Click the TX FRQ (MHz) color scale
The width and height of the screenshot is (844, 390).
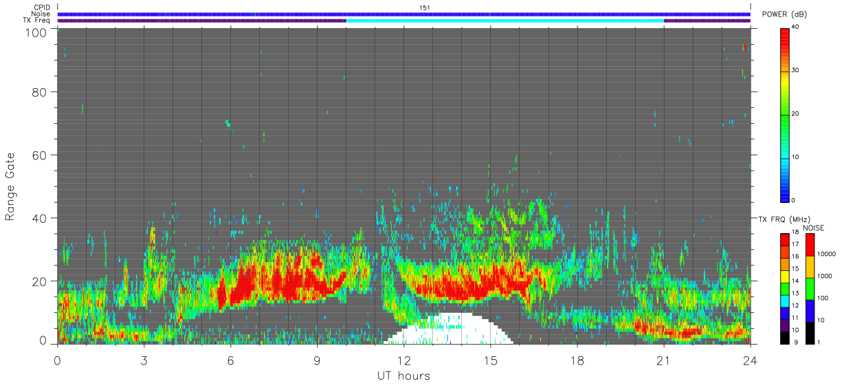785,288
